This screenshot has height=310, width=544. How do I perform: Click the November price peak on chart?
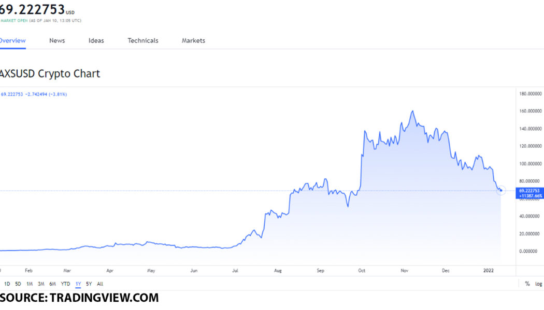click(413, 111)
